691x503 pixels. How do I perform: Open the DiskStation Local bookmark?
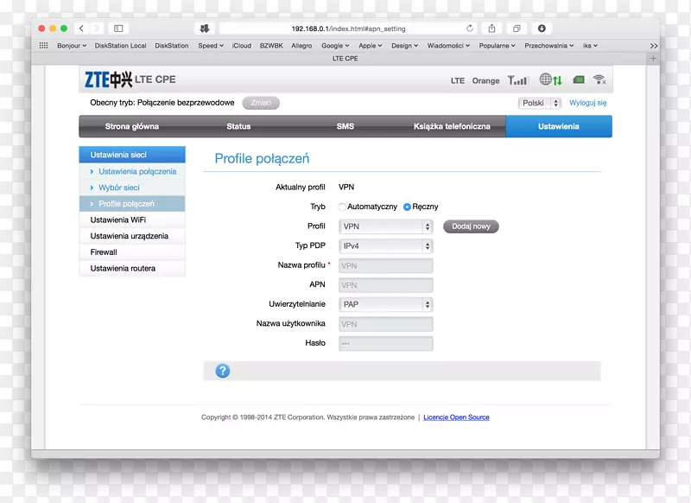120,46
